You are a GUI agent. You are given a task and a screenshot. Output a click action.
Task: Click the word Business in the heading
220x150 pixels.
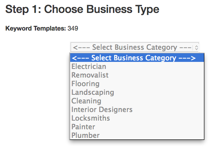coord(109,9)
